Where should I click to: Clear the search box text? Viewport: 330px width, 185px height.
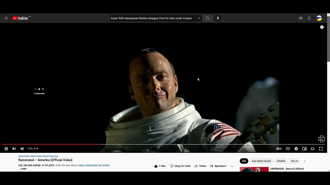coord(199,18)
